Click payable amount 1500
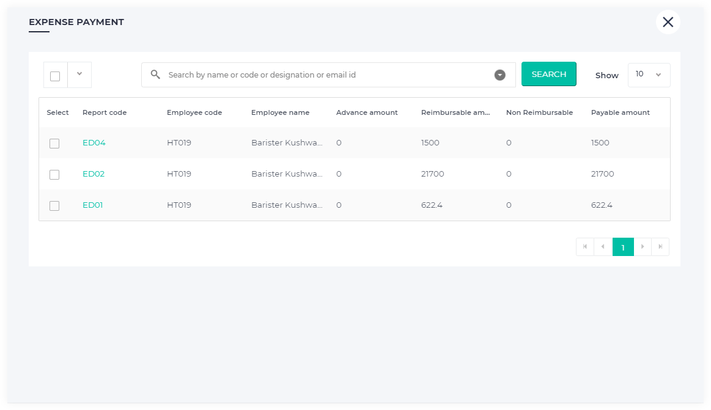The height and width of the screenshot is (410, 711). [x=600, y=143]
